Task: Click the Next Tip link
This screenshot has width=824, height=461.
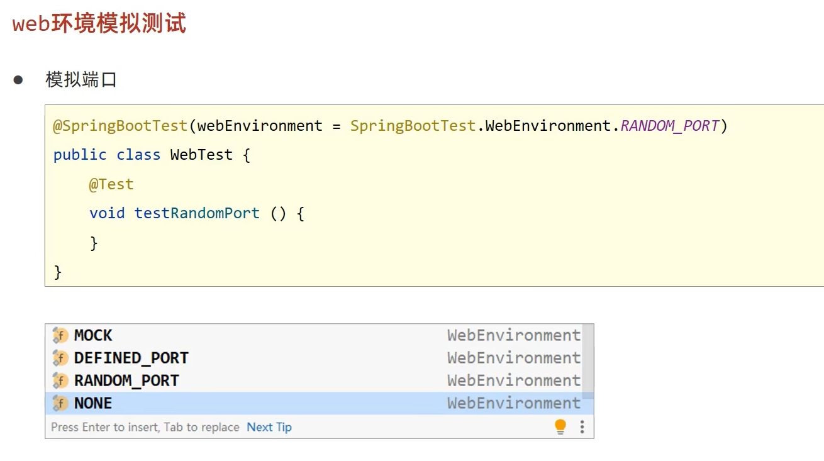Action: click(x=269, y=427)
